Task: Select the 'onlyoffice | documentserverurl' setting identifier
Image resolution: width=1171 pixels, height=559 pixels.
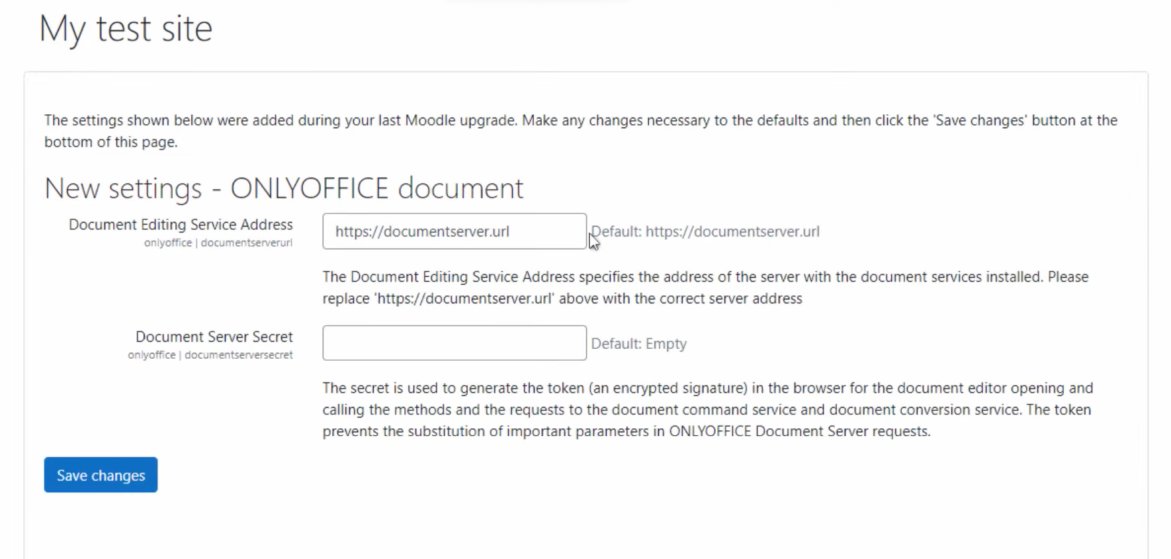Action: click(x=218, y=243)
